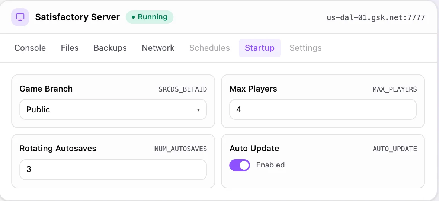This screenshot has height=201, width=439.
Task: Click the Auto Update heading
Action: 254,149
